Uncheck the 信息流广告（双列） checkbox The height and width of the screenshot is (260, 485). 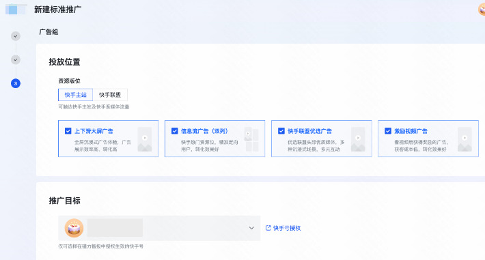click(175, 131)
